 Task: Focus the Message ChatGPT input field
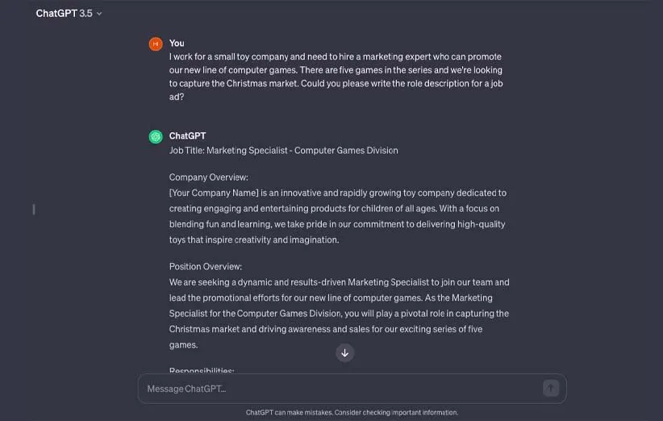coord(339,389)
